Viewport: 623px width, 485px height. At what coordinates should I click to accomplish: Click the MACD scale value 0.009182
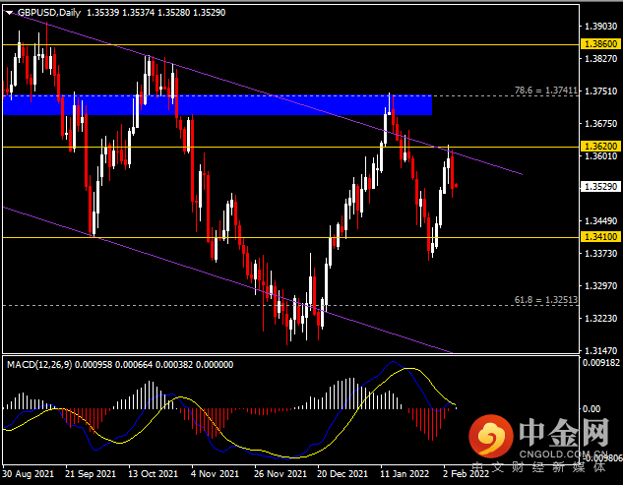(x=601, y=363)
